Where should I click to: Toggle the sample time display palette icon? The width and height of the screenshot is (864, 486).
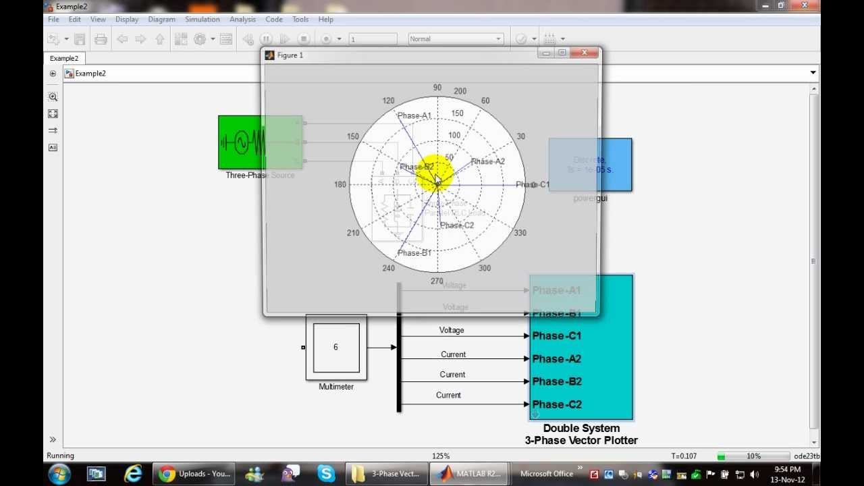[53, 130]
